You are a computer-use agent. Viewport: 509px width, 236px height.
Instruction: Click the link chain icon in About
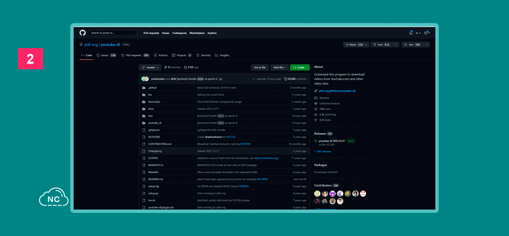316,91
